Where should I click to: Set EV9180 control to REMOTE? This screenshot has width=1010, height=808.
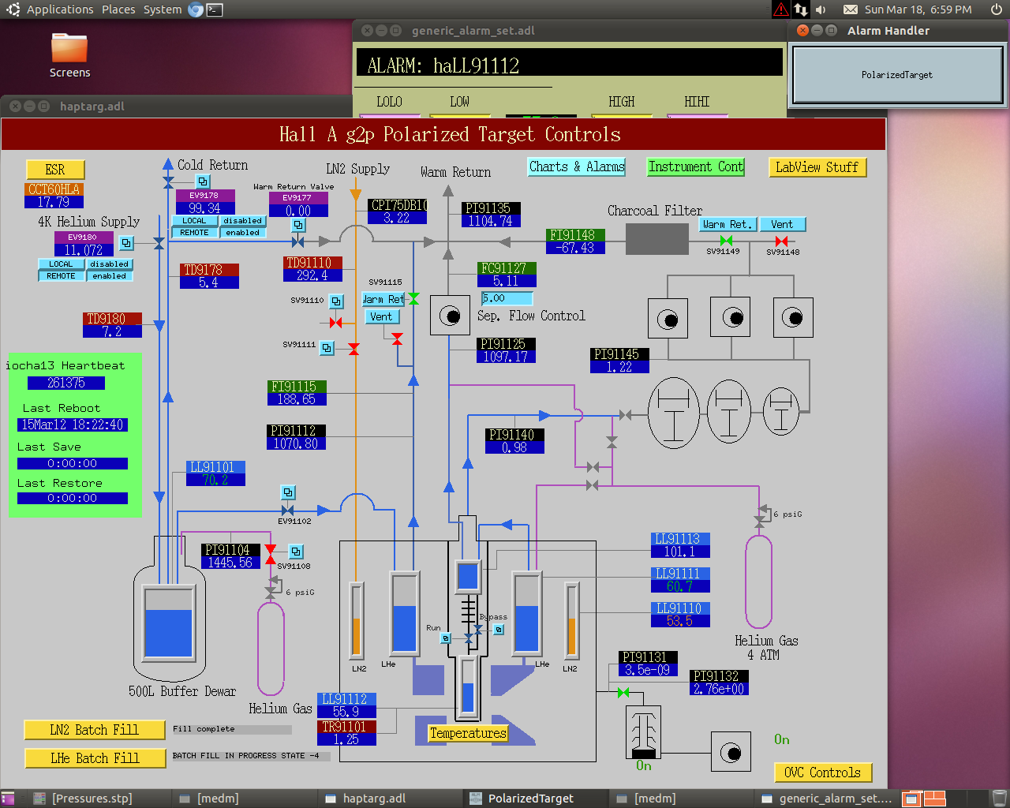(x=61, y=276)
